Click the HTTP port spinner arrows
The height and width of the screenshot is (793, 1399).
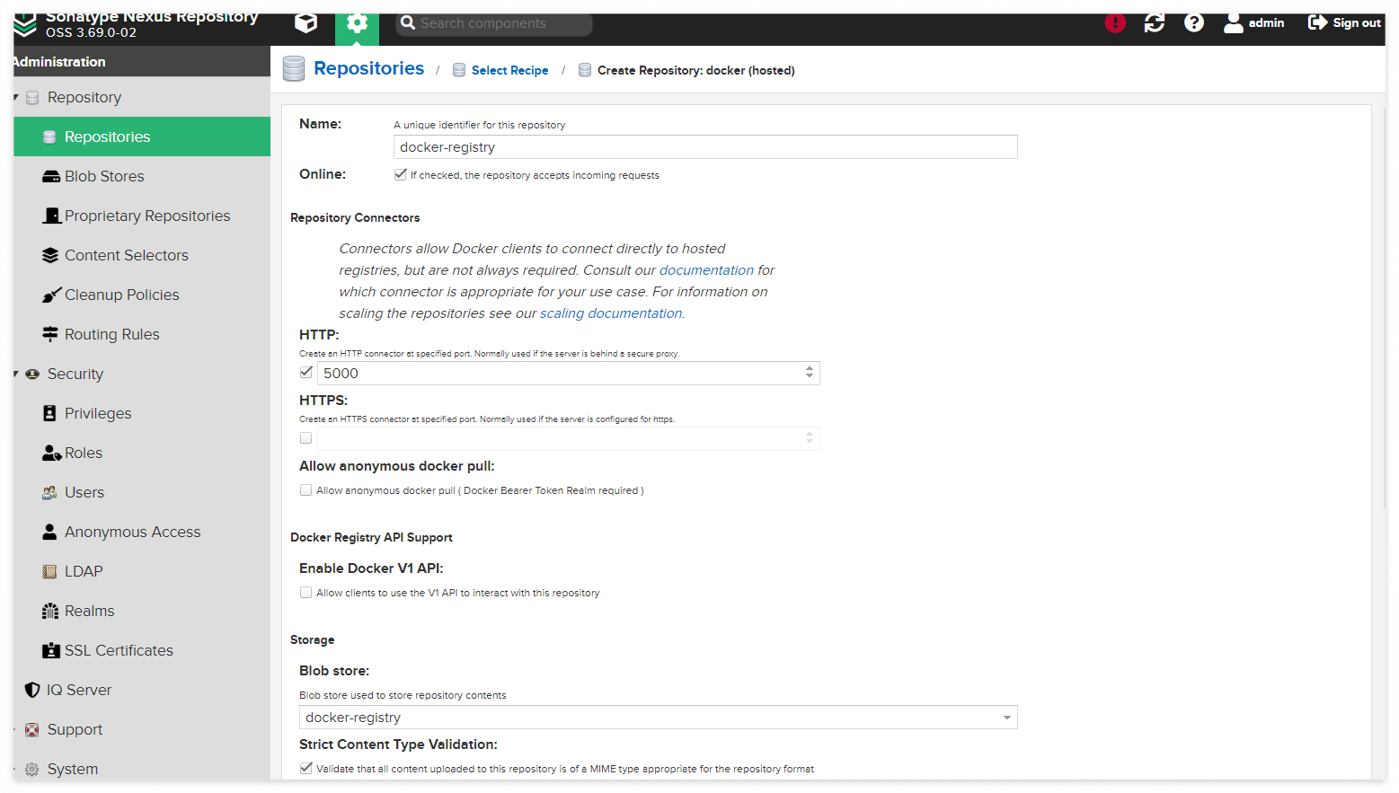pos(810,373)
